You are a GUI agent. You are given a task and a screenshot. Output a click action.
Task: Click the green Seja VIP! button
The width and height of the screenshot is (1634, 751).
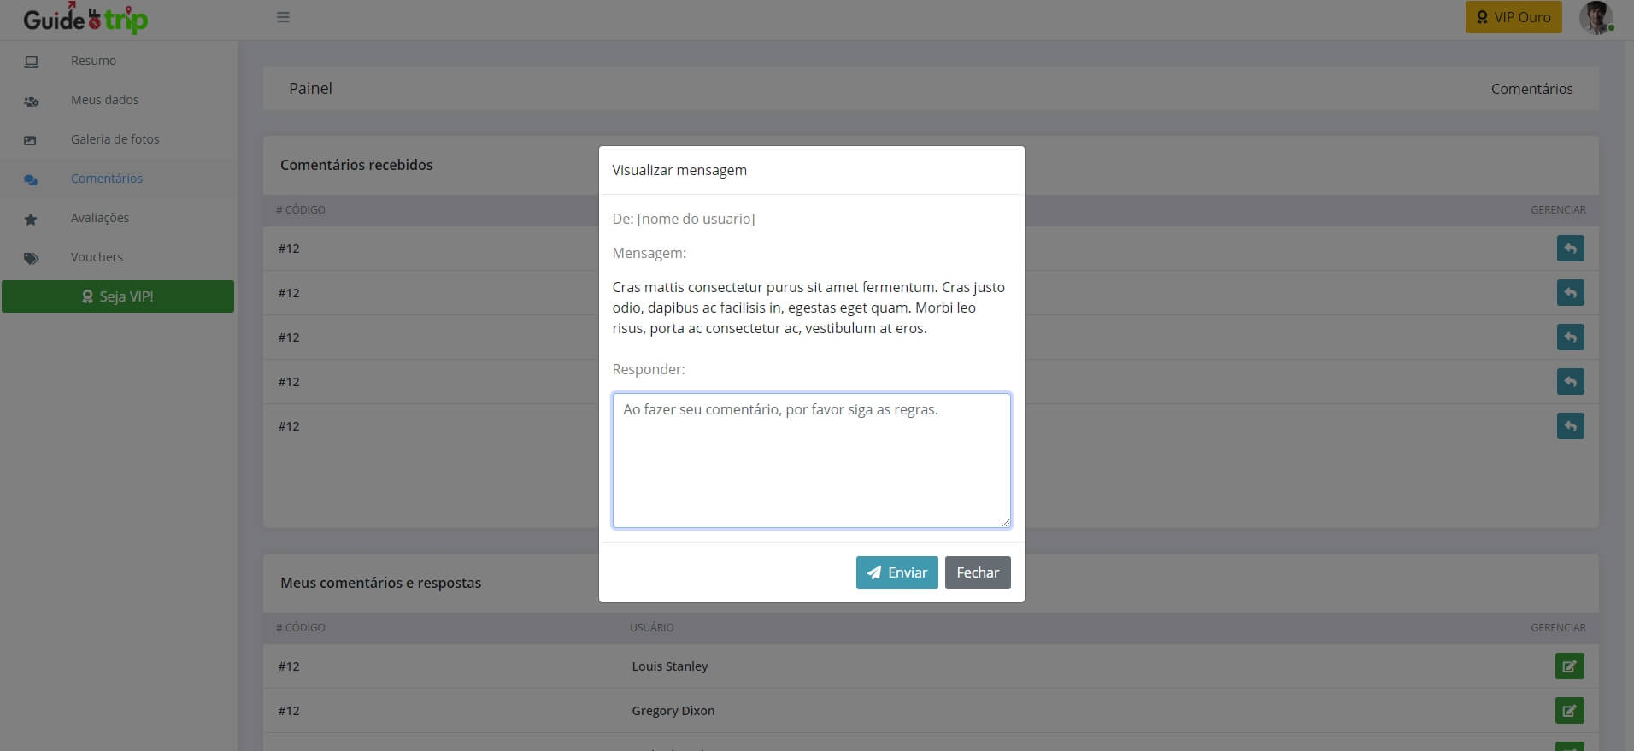click(118, 296)
